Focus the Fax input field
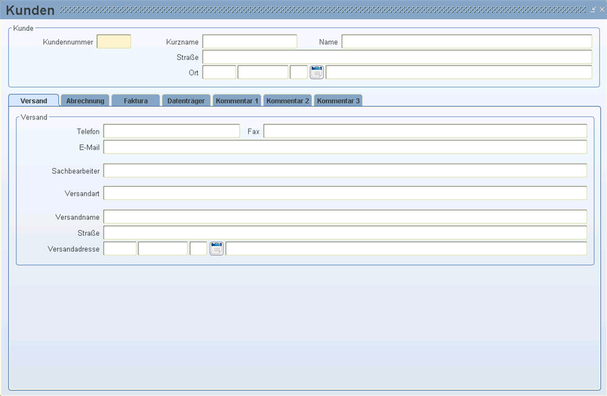Screen dimensions: 607x396 click(x=425, y=132)
